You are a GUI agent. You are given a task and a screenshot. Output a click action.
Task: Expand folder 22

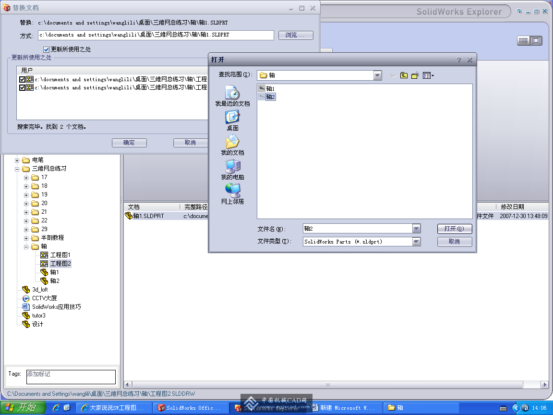point(26,221)
